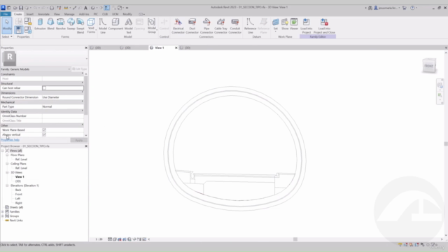The image size is (448, 252).
Task: Click the user account sign-in menu
Action: tap(387, 8)
